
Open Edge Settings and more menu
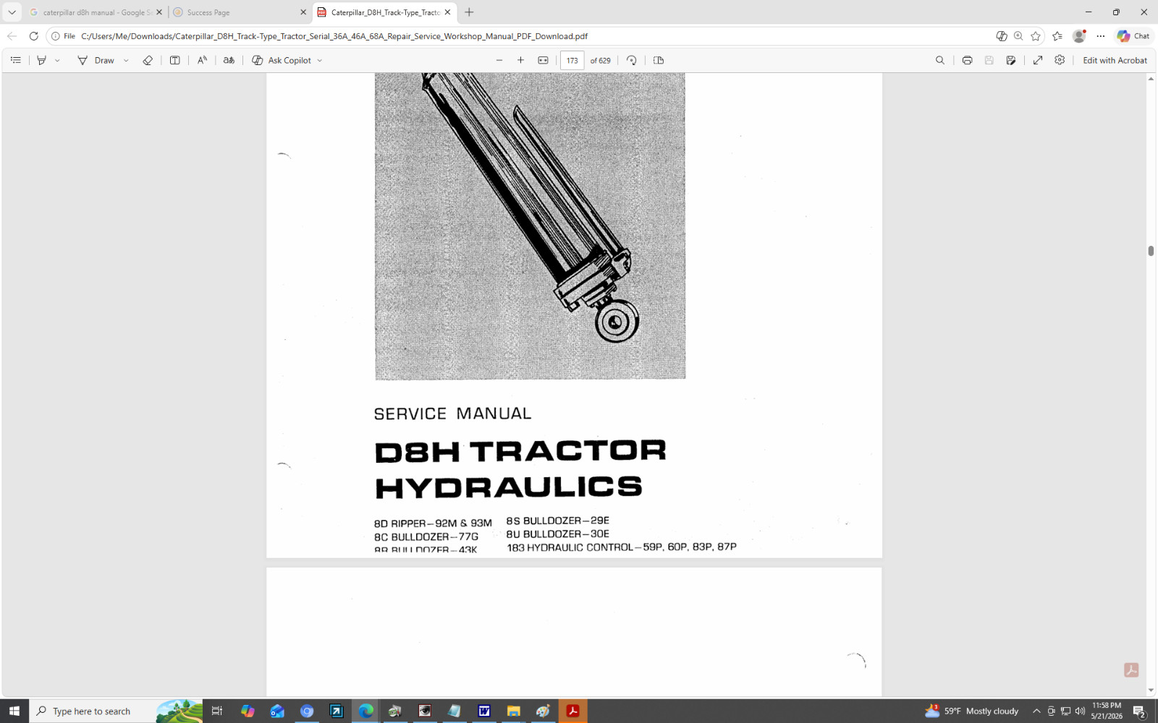coord(1101,36)
